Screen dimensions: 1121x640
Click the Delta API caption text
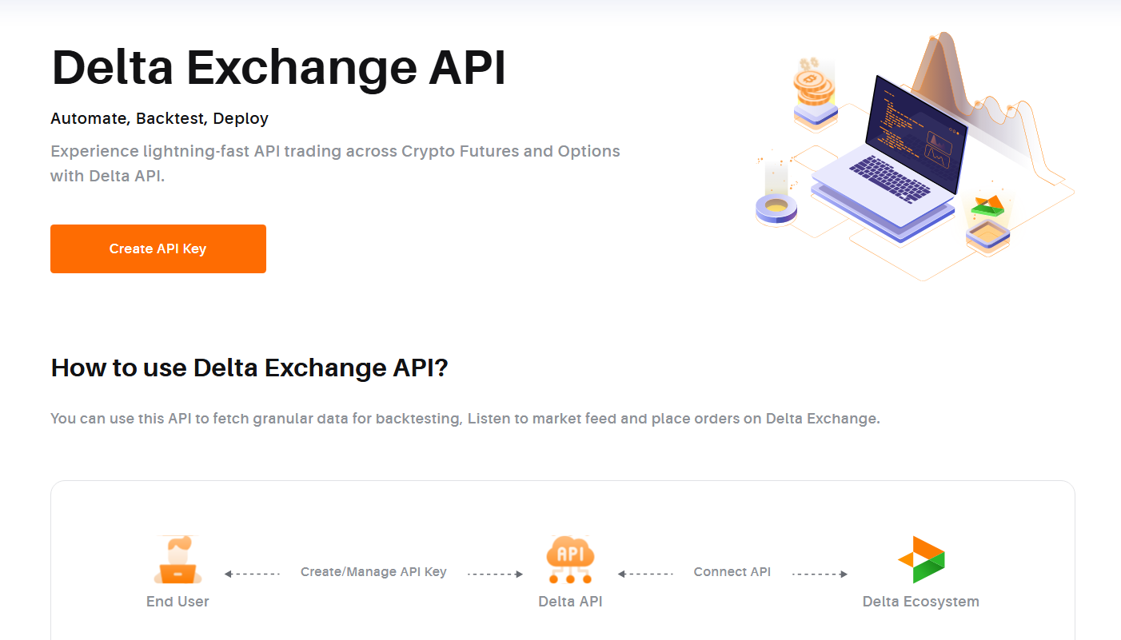tap(570, 602)
